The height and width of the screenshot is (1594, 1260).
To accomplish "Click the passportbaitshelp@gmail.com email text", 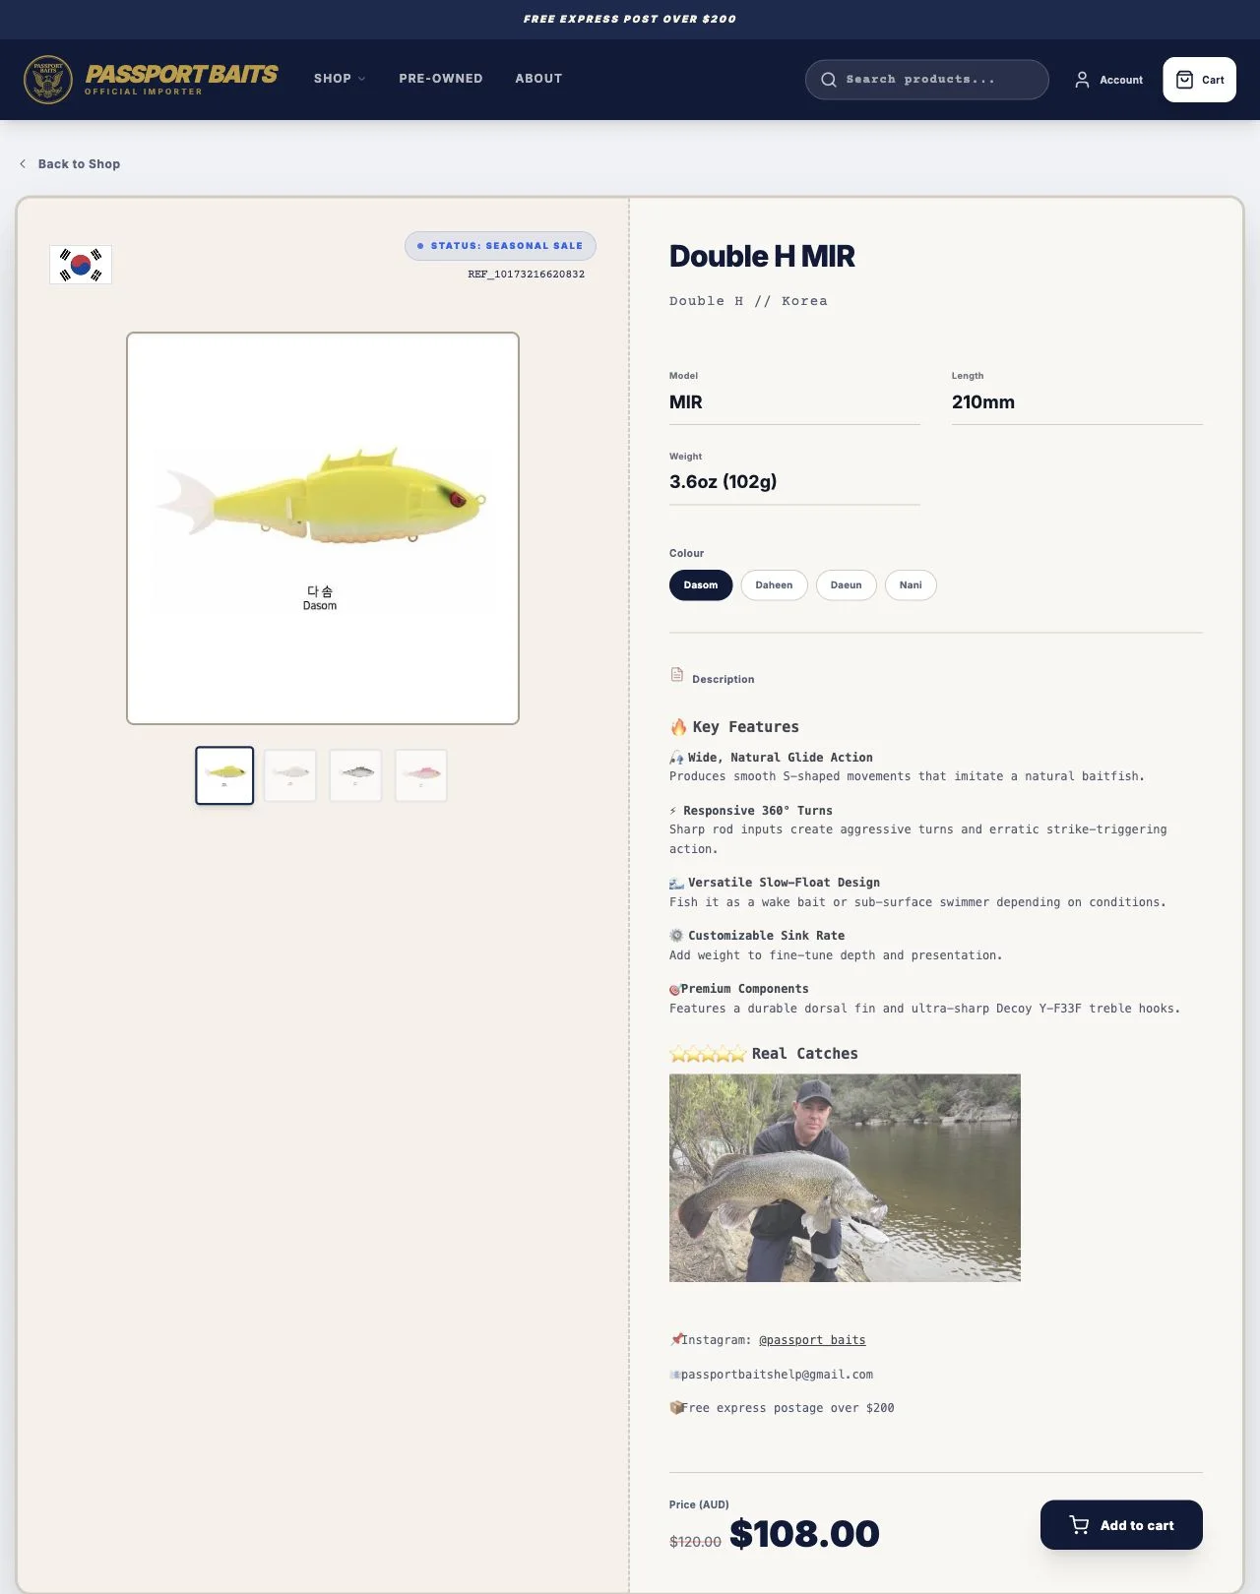I will pos(777,1375).
